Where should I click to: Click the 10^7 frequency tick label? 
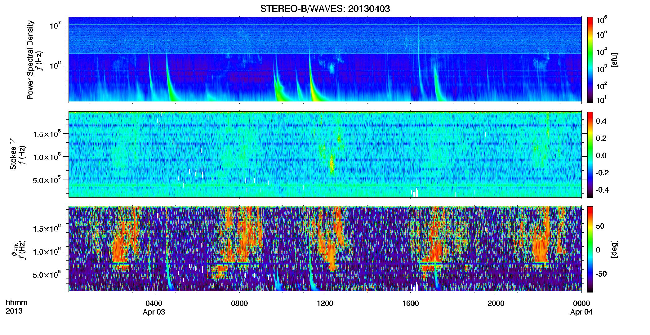(56, 25)
